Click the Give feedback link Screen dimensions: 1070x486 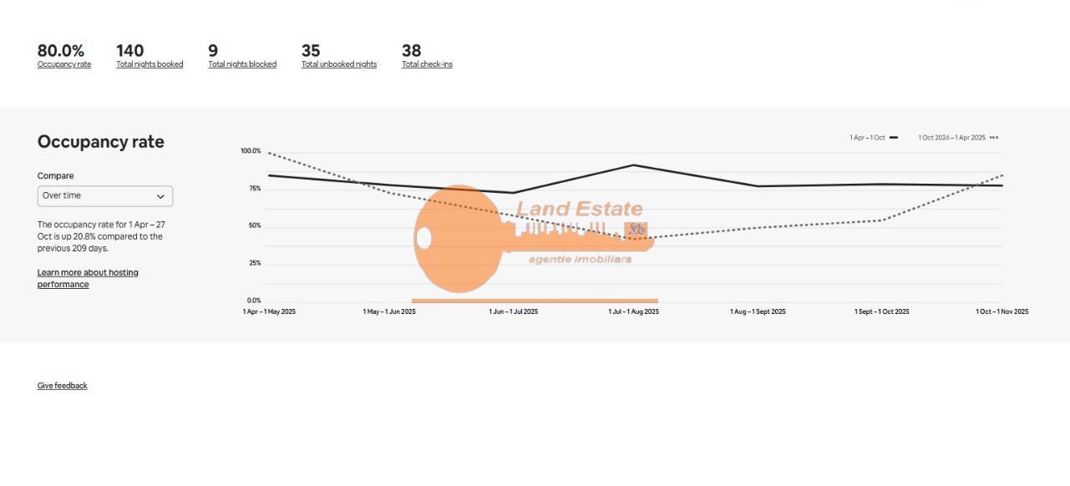[x=63, y=386]
